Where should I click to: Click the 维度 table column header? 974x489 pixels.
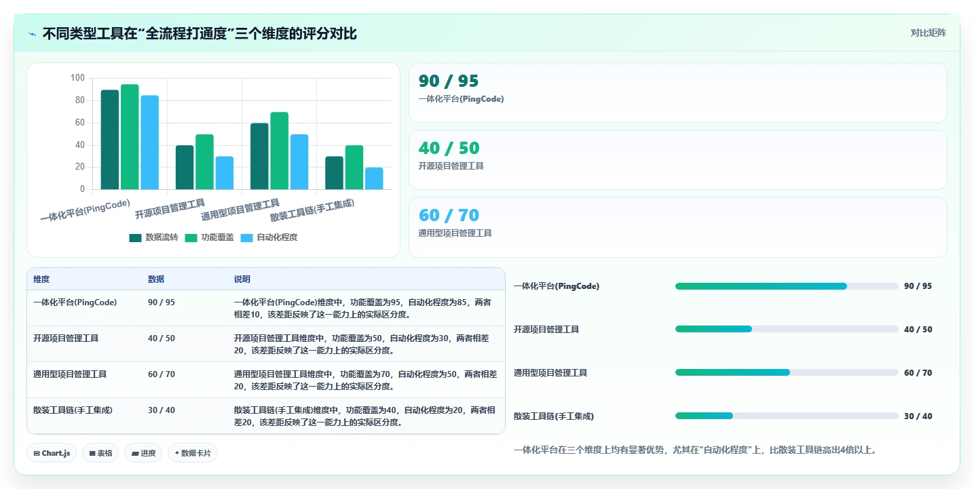pos(41,279)
